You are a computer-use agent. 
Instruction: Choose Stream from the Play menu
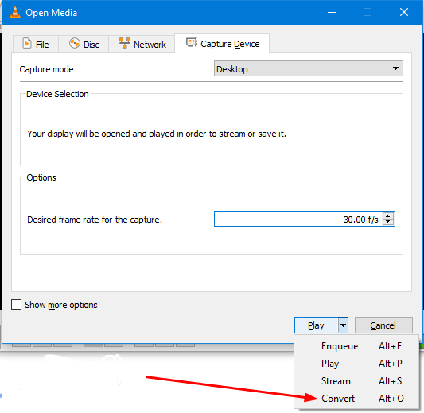(356, 381)
